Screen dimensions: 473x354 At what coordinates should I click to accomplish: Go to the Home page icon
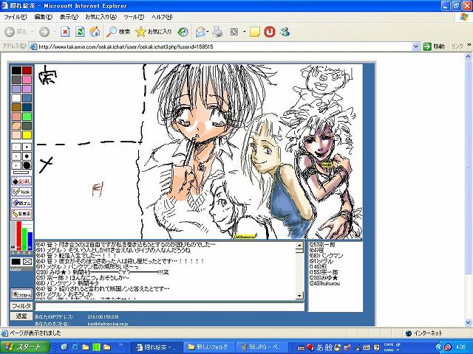coord(95,32)
